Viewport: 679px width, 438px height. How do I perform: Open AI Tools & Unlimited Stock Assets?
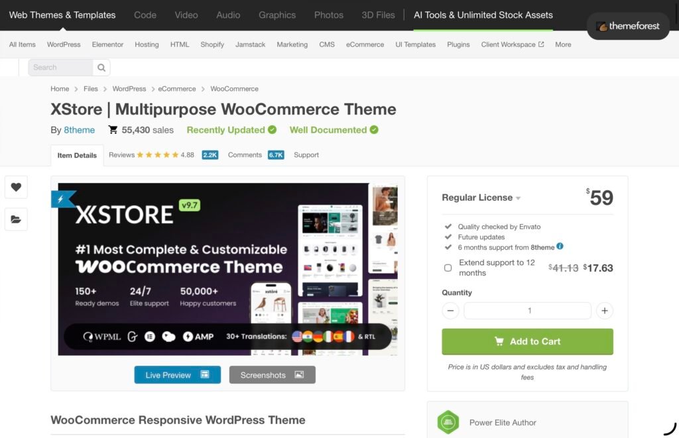[483, 15]
